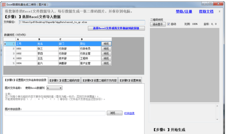Select column header D in the data grid

click(90, 39)
